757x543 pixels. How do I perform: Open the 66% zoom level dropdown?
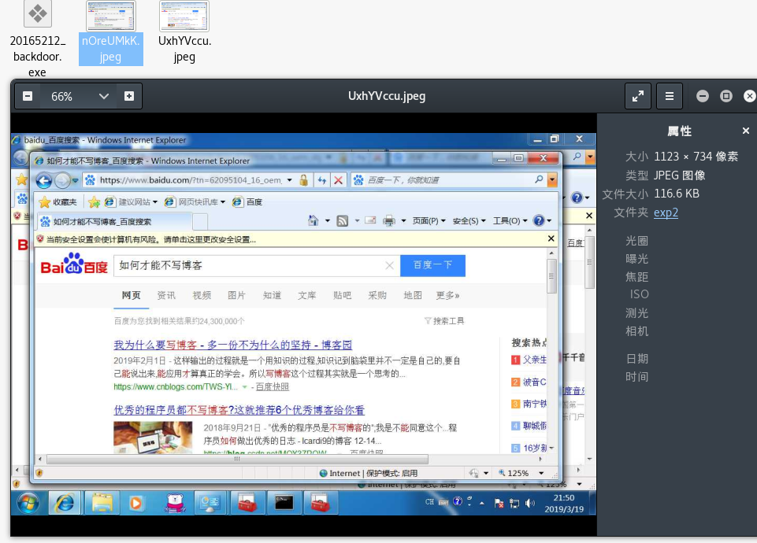pyautogui.click(x=103, y=96)
